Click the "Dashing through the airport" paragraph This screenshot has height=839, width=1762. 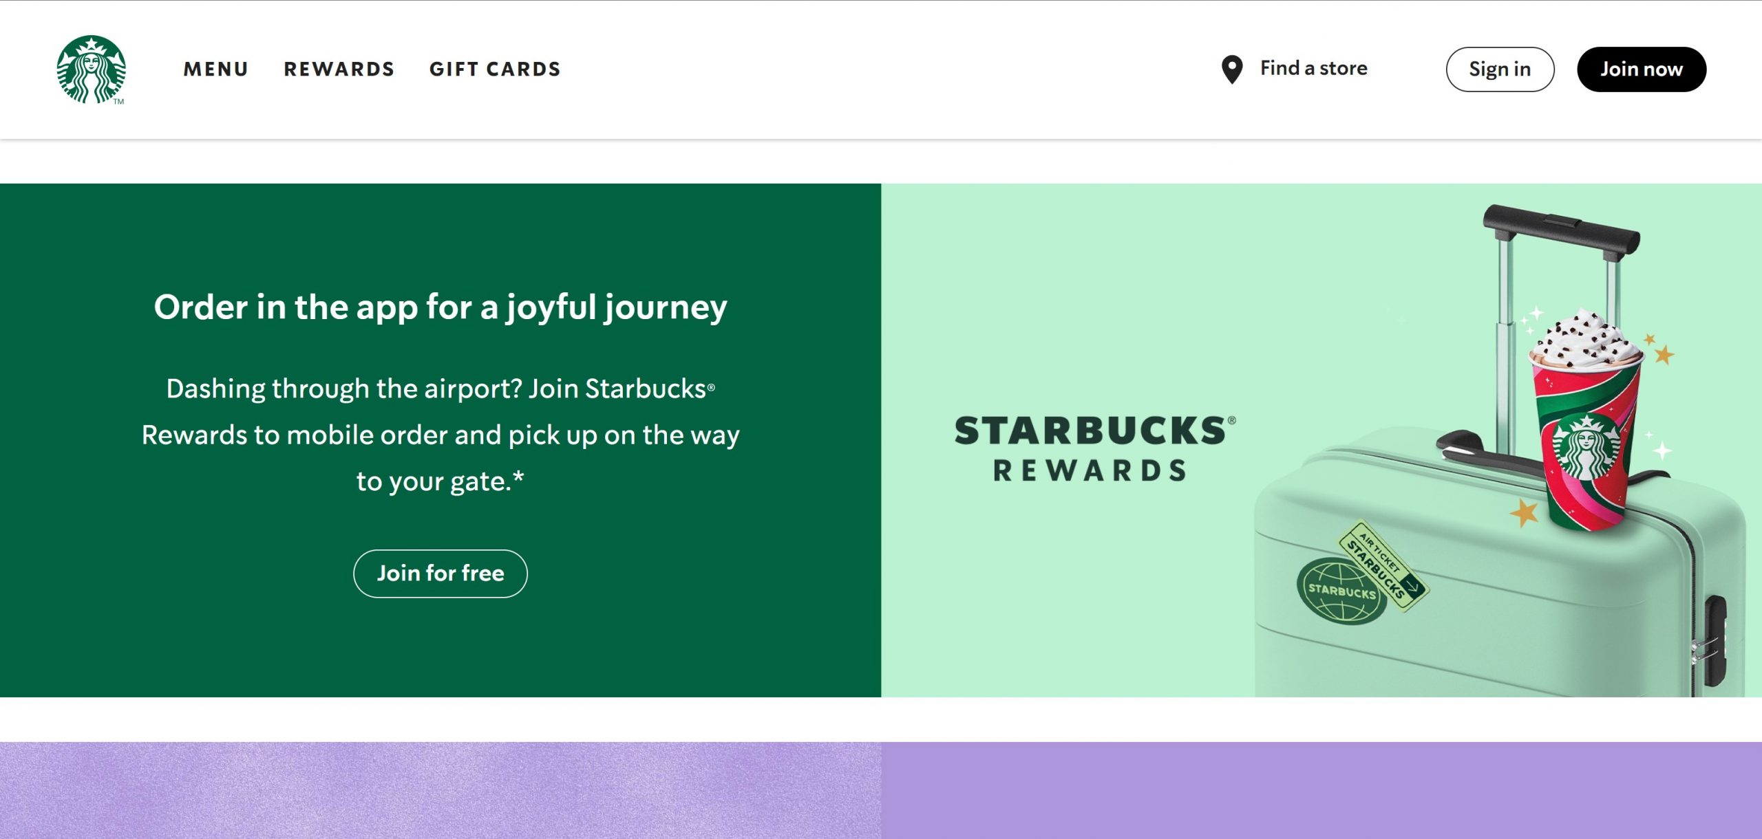pos(440,435)
